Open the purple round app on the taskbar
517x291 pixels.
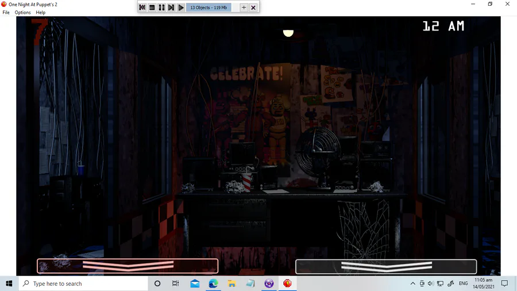[x=269, y=284]
